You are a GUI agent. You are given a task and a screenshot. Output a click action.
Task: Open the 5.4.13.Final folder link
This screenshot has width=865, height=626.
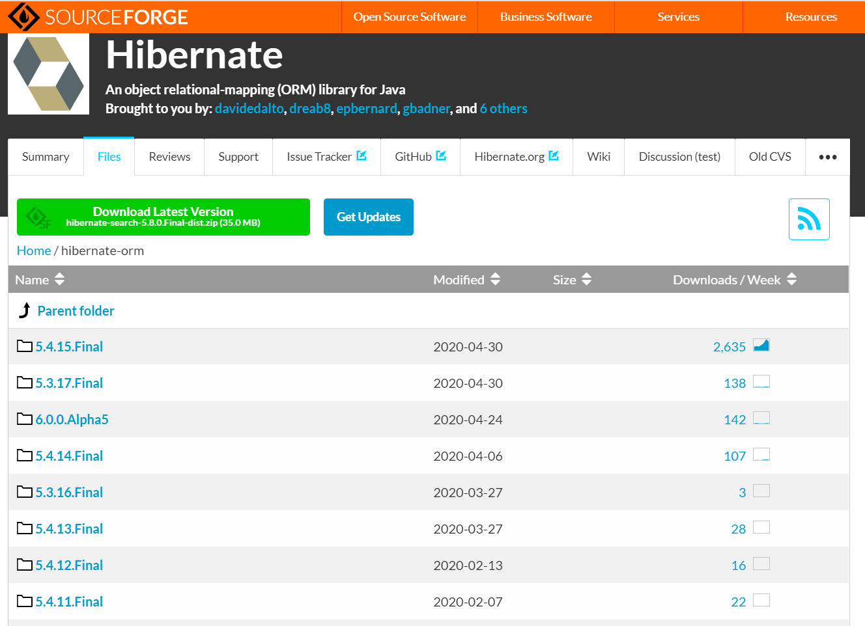point(69,529)
